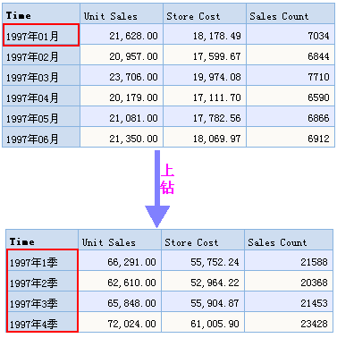Click the 61,005.90 store cost cell
The width and height of the screenshot is (337, 338).
coord(203,322)
